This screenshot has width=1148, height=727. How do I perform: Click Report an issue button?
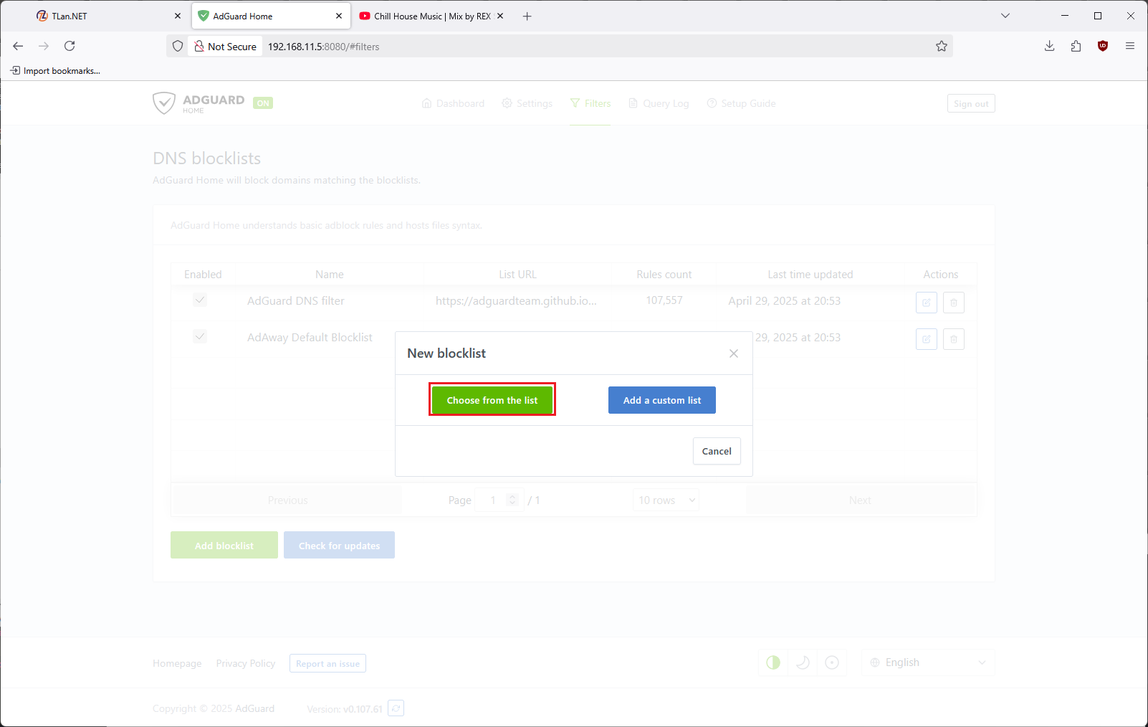click(327, 663)
